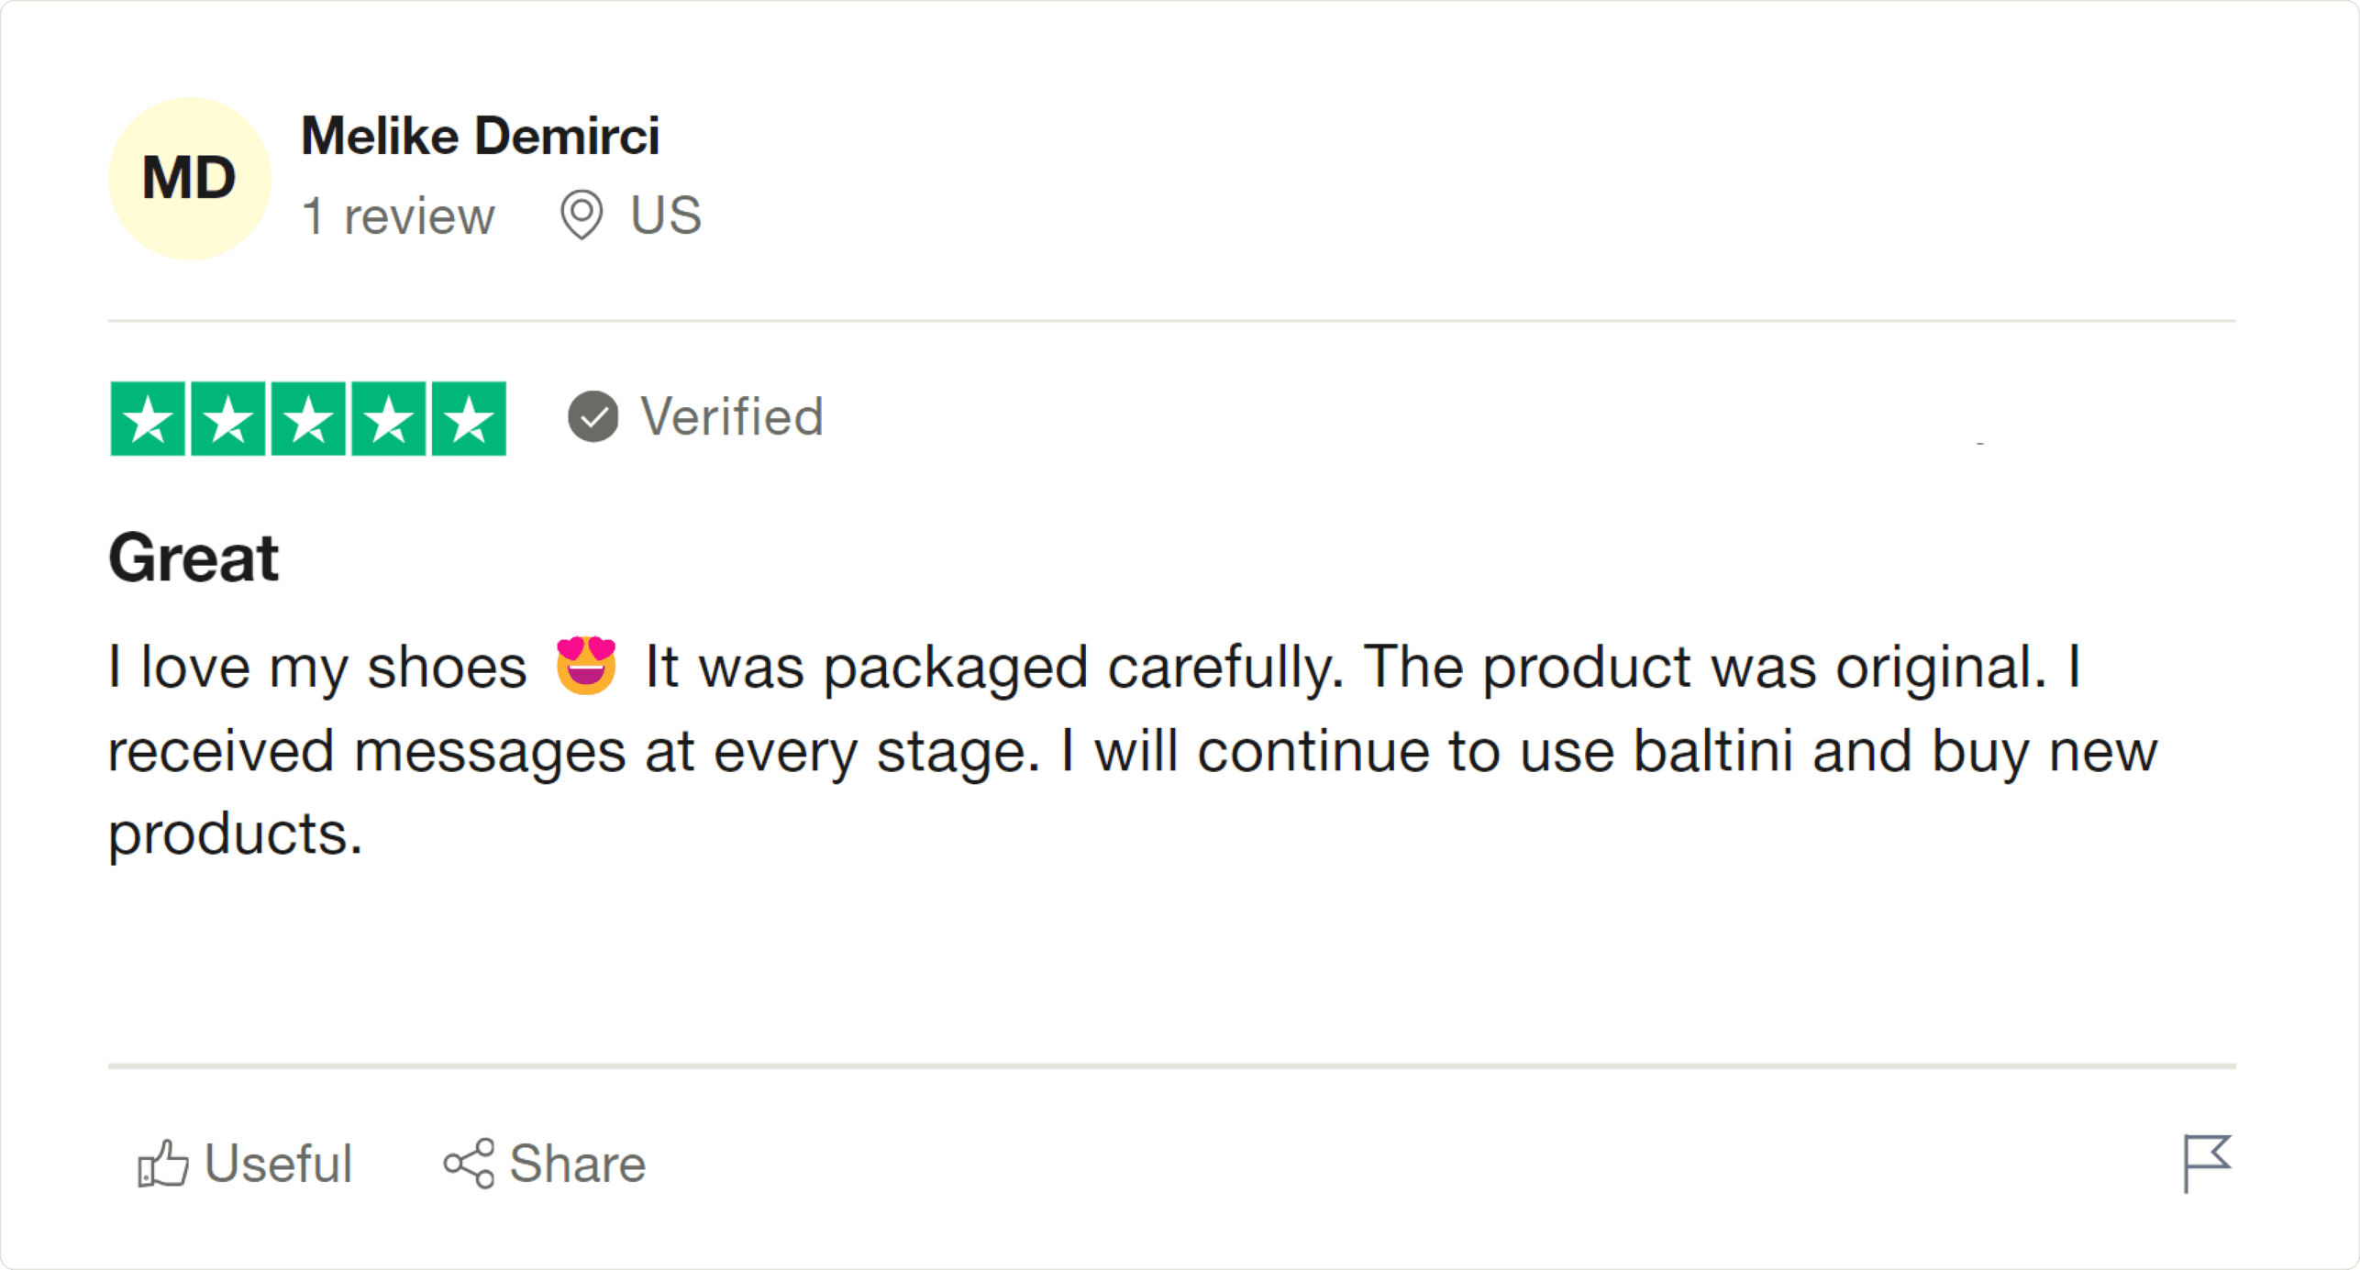Click the second green rating star
This screenshot has height=1270, width=2360.
[227, 419]
